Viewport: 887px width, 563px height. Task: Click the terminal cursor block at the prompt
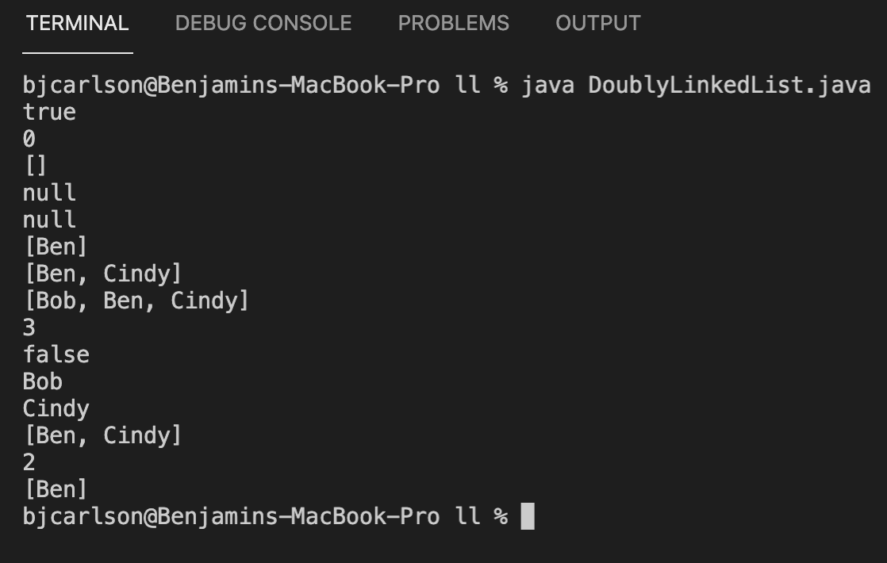[528, 516]
